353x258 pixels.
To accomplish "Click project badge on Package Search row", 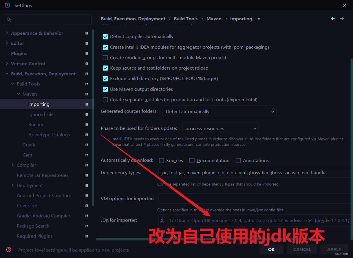I will 87,226.
